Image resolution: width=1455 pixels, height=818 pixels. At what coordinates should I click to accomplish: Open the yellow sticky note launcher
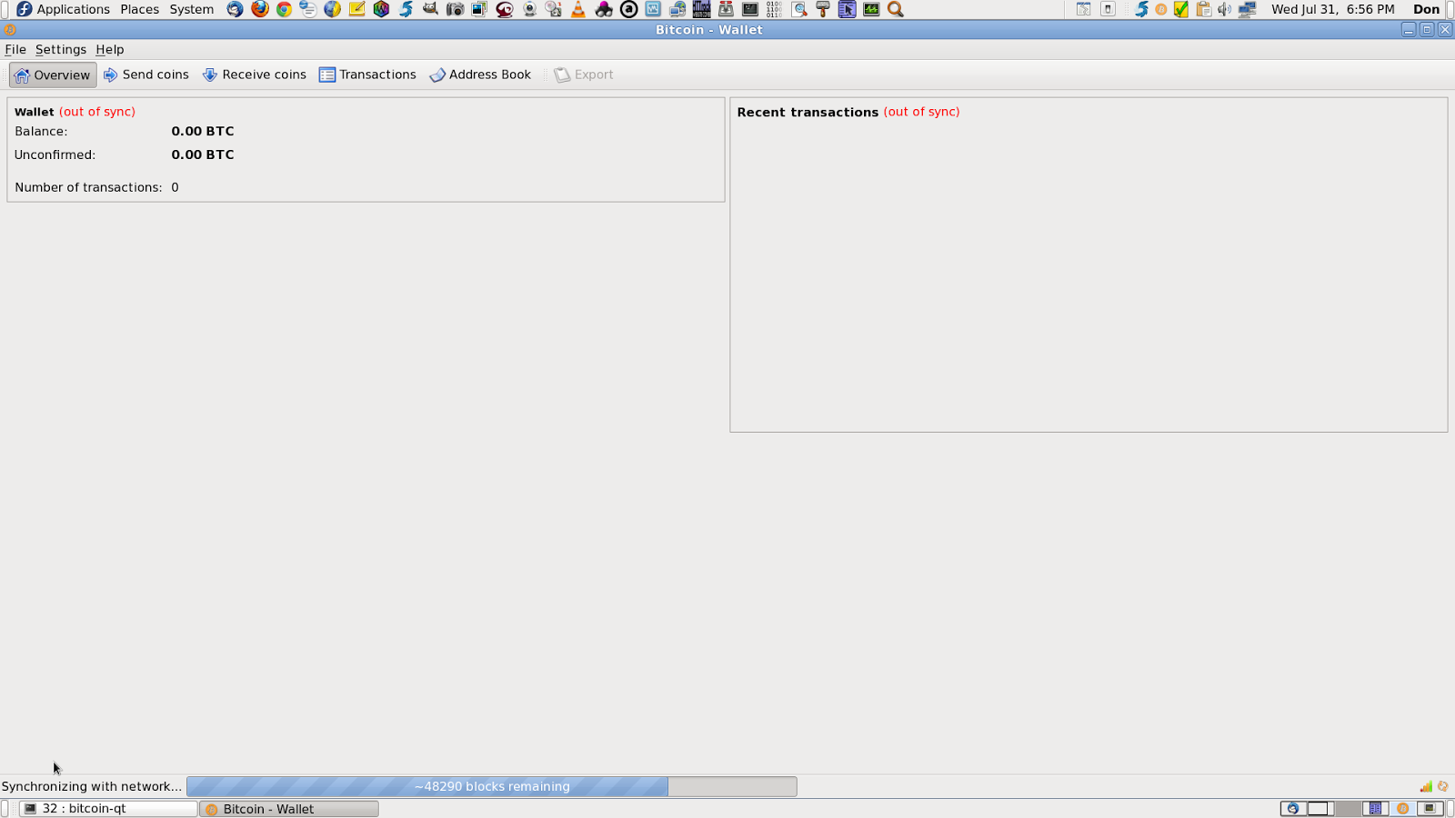(357, 9)
